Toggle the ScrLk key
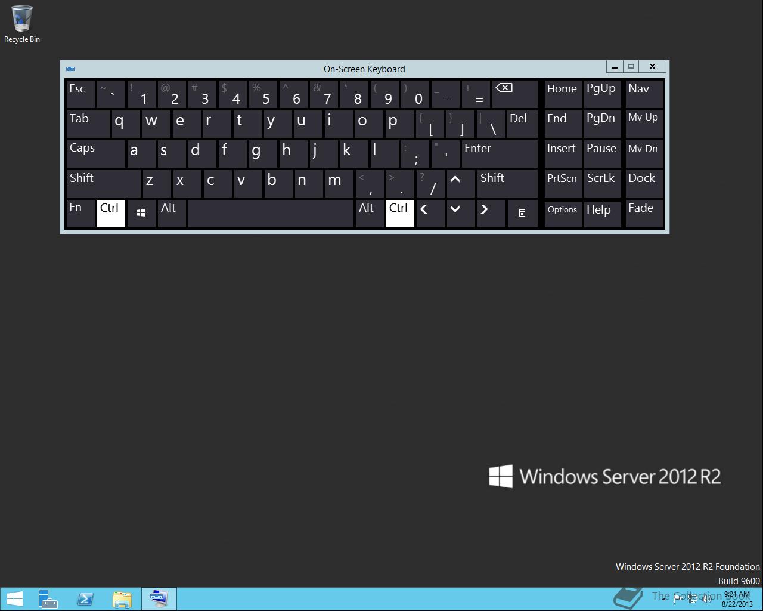 [x=602, y=184]
